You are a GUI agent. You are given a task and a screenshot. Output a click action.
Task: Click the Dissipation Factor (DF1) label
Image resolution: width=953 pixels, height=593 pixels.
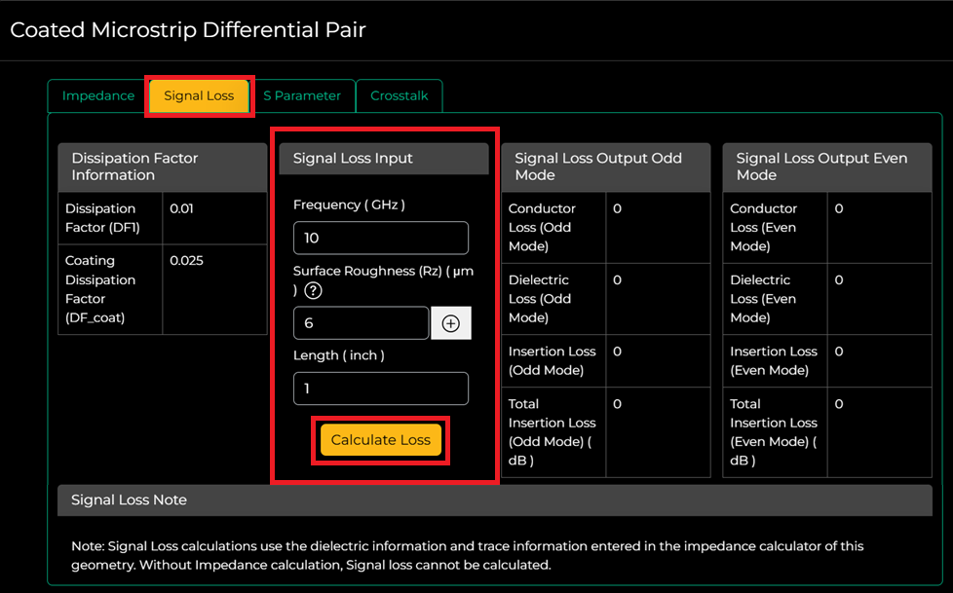(x=102, y=218)
